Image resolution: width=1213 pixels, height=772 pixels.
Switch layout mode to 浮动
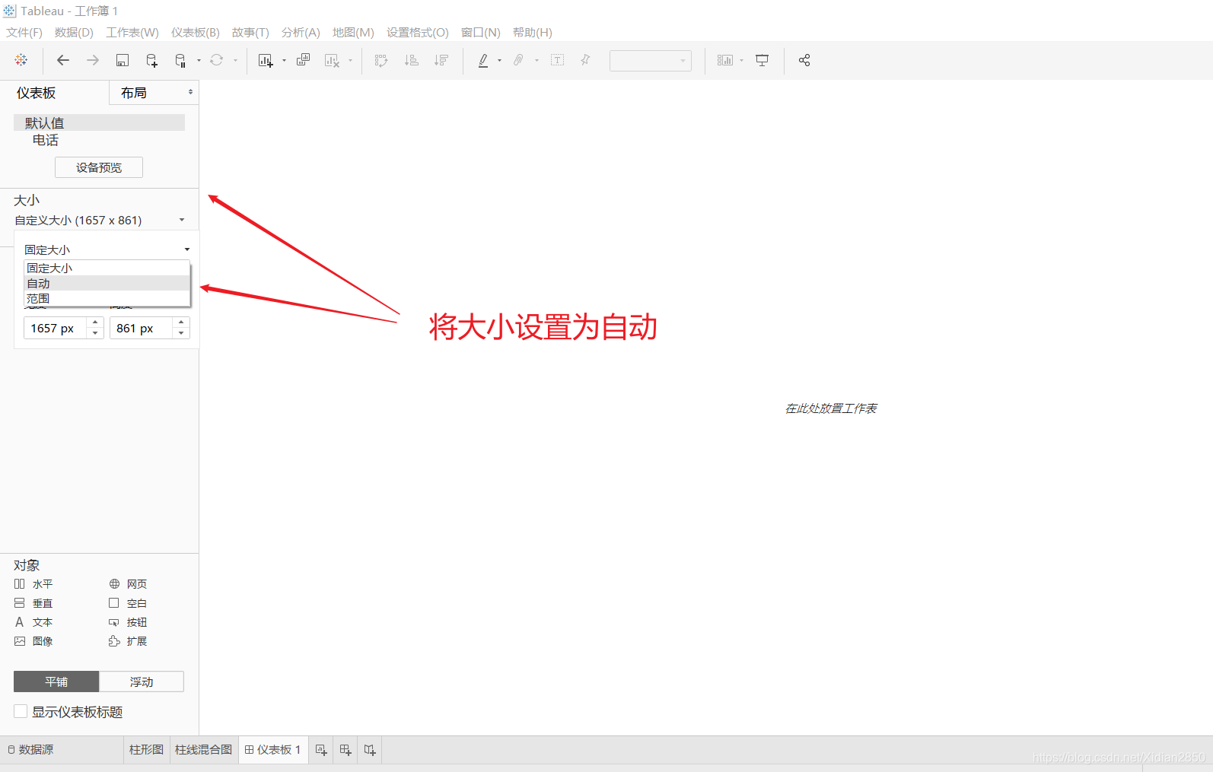[142, 681]
